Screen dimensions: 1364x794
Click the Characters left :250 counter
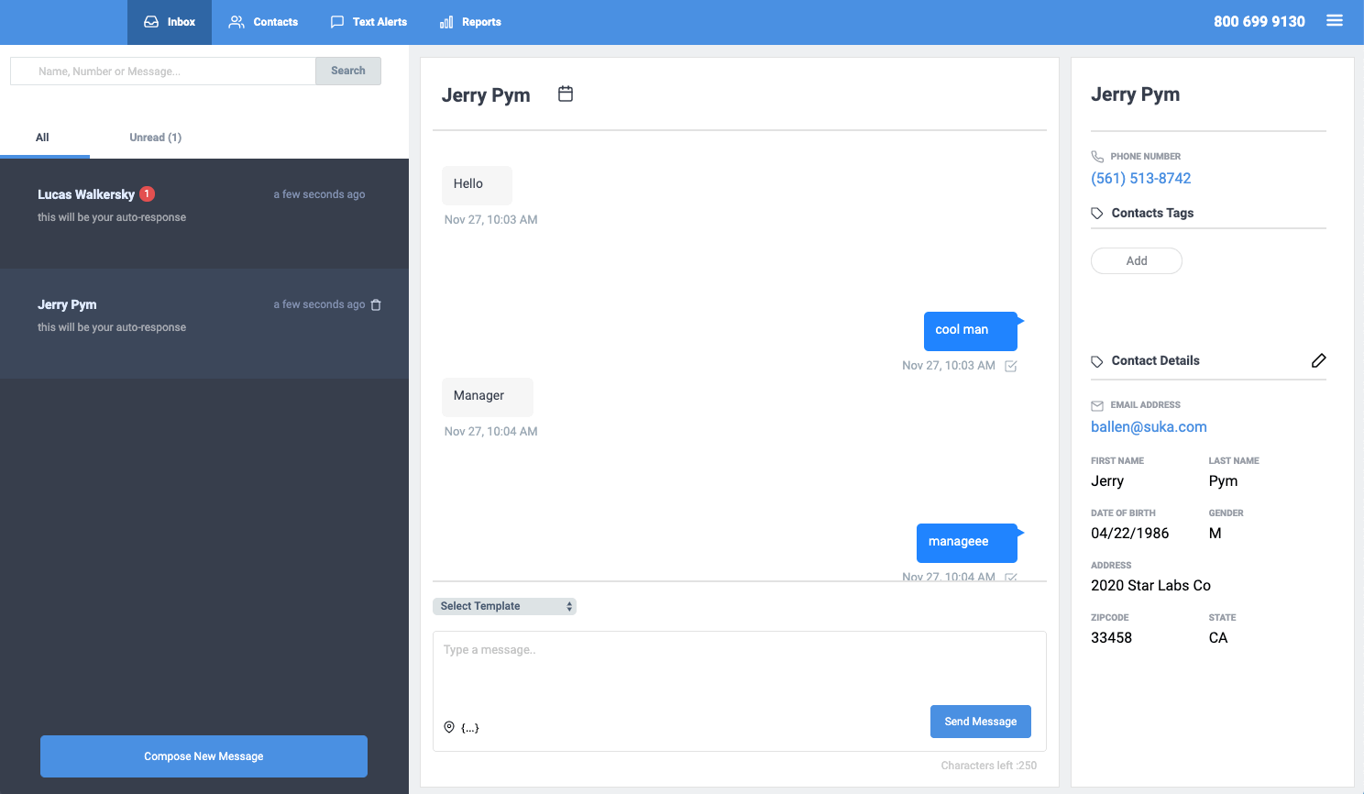coord(989,766)
